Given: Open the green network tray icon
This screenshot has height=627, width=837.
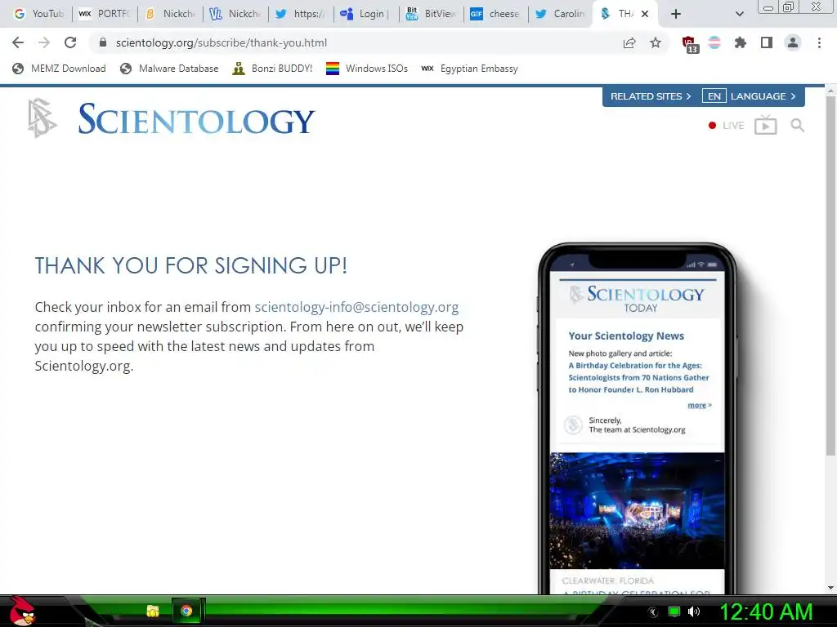Looking at the screenshot, I should click(x=674, y=612).
